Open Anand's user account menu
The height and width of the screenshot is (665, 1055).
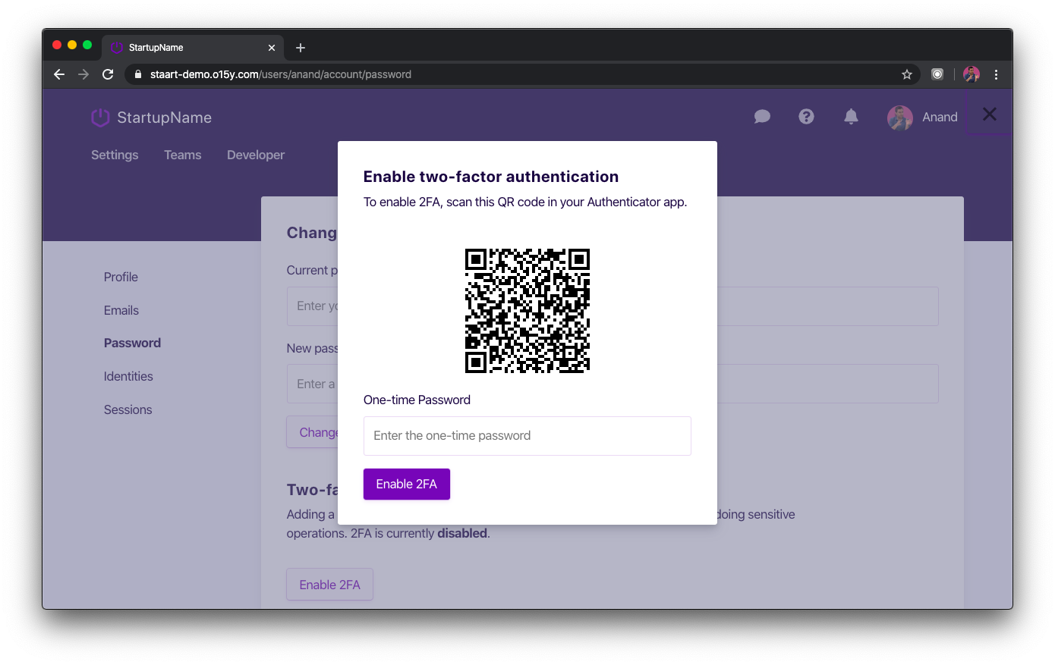pos(923,118)
